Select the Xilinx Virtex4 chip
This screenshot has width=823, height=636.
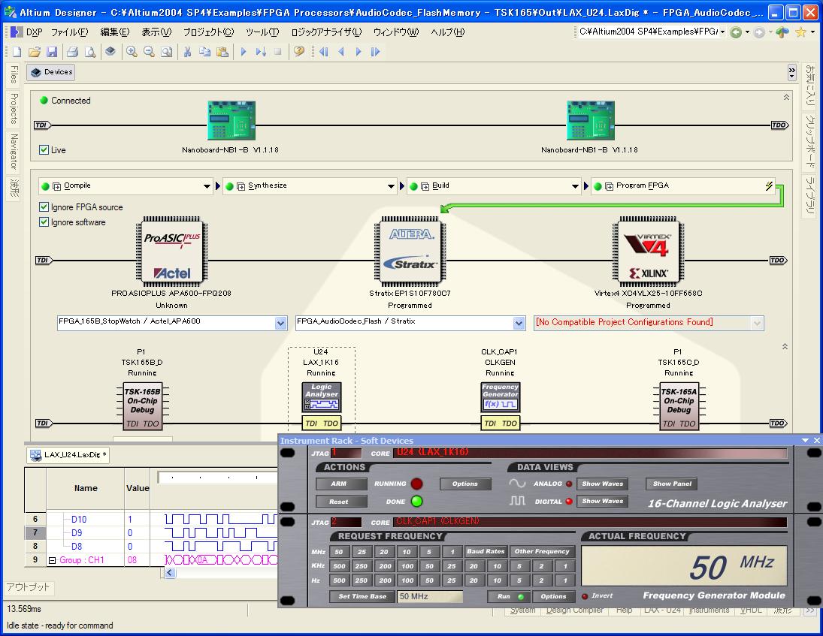click(648, 251)
